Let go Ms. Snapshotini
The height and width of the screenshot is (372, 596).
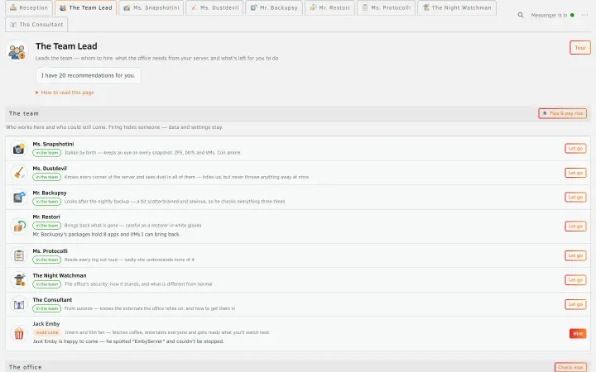(x=575, y=149)
